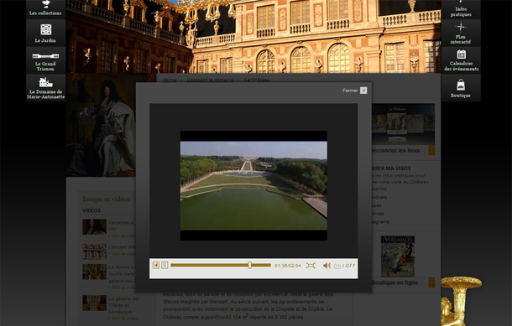The height and width of the screenshot is (326, 512).
Task: Click the Découvrez les lieux arrow
Action: pyautogui.click(x=431, y=150)
